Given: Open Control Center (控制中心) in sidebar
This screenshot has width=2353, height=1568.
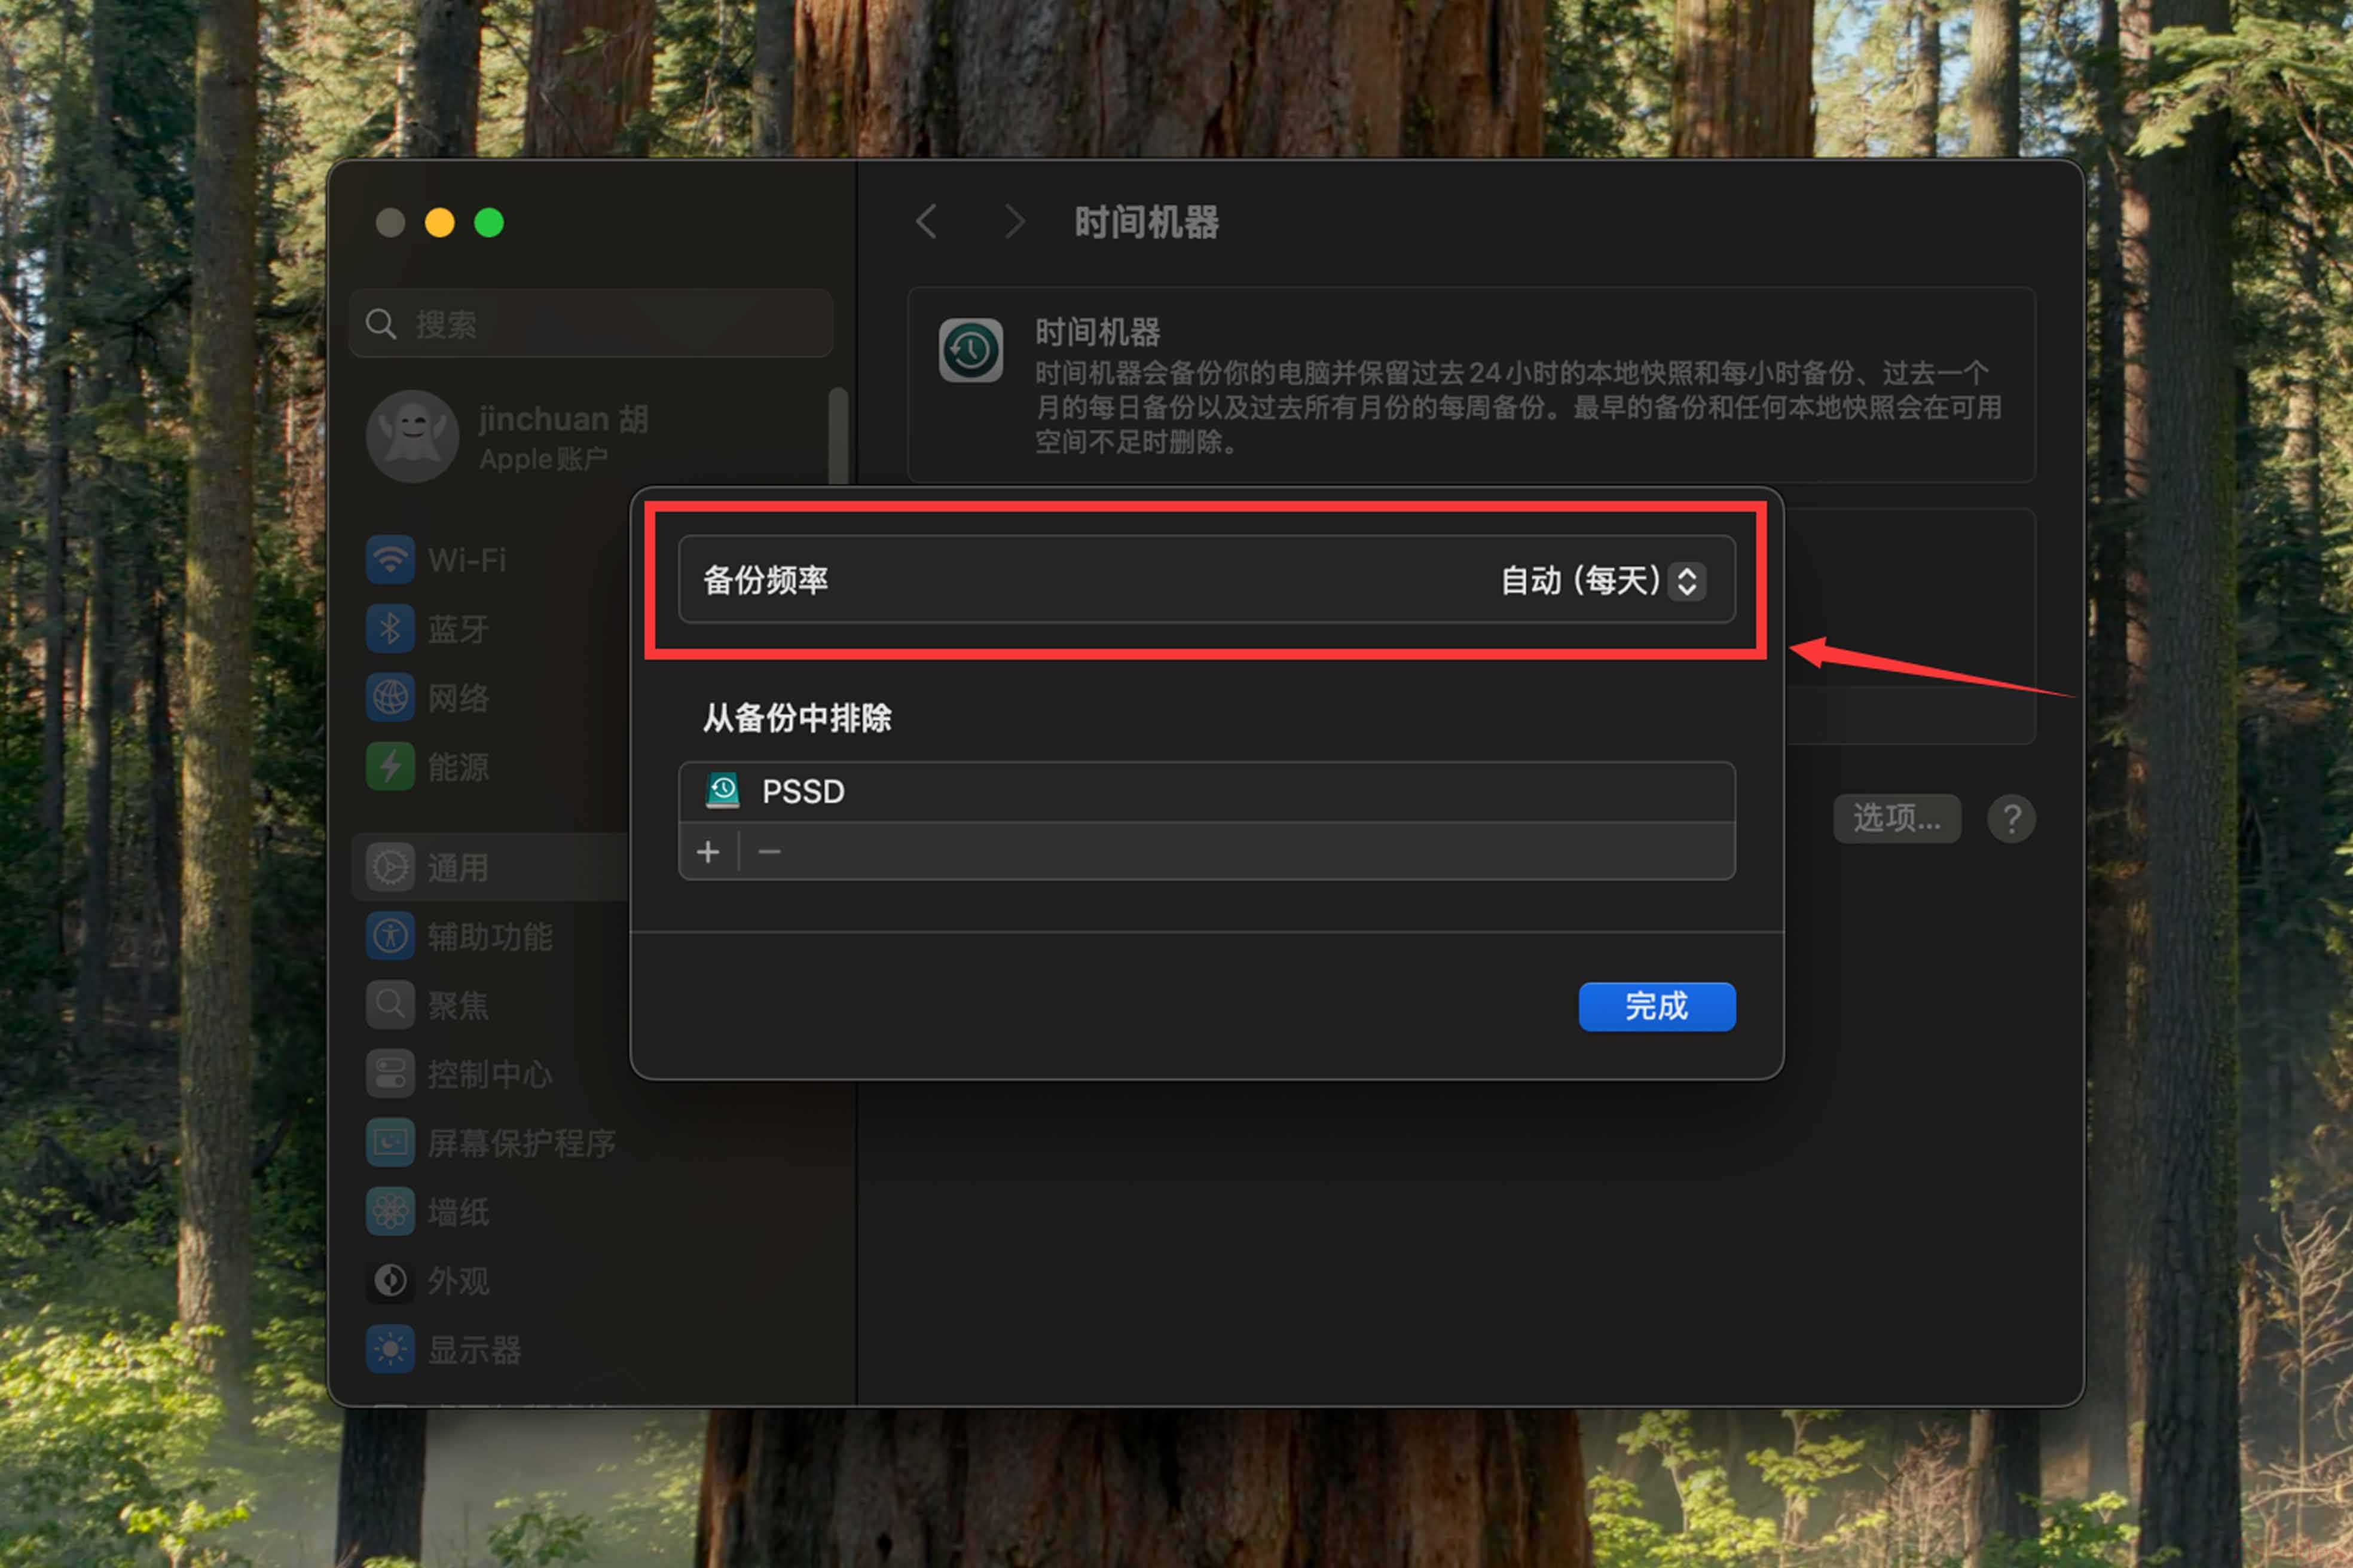Looking at the screenshot, I should (488, 1075).
